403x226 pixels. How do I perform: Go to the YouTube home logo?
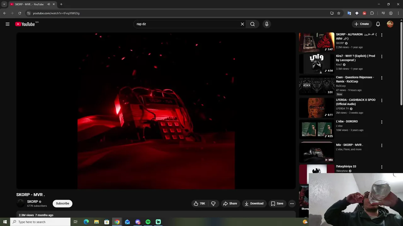[x=25, y=24]
